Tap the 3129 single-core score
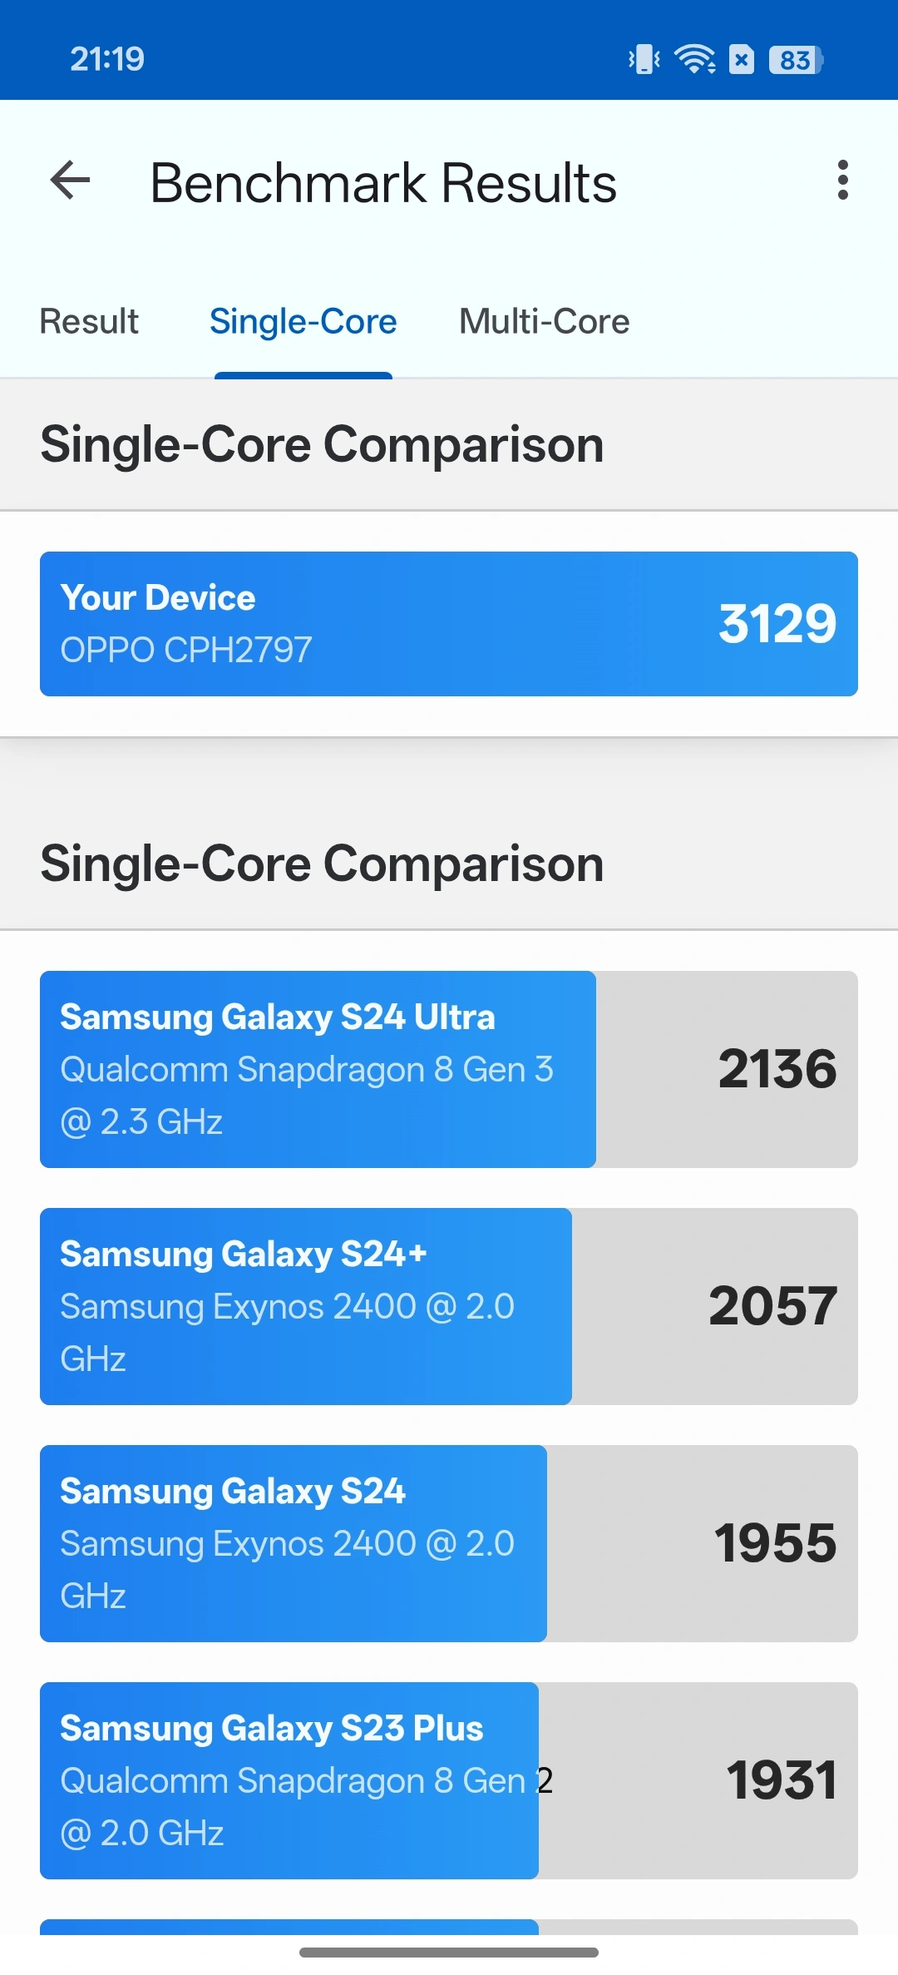 777,623
